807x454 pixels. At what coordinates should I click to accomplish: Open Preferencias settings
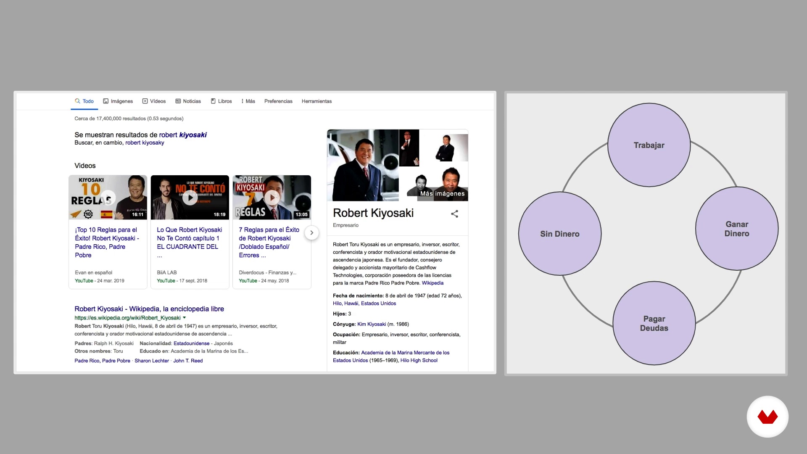click(278, 101)
